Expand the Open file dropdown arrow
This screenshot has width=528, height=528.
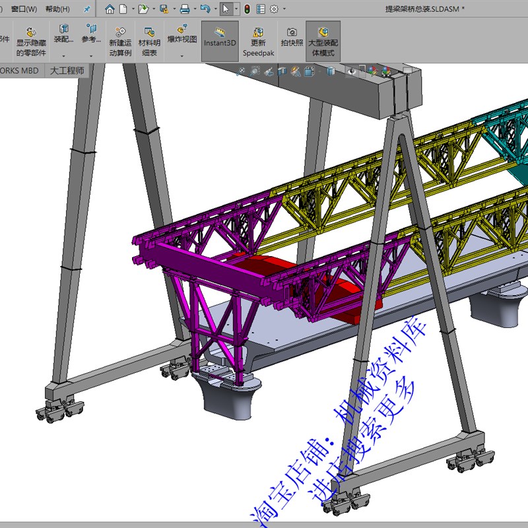click(153, 9)
